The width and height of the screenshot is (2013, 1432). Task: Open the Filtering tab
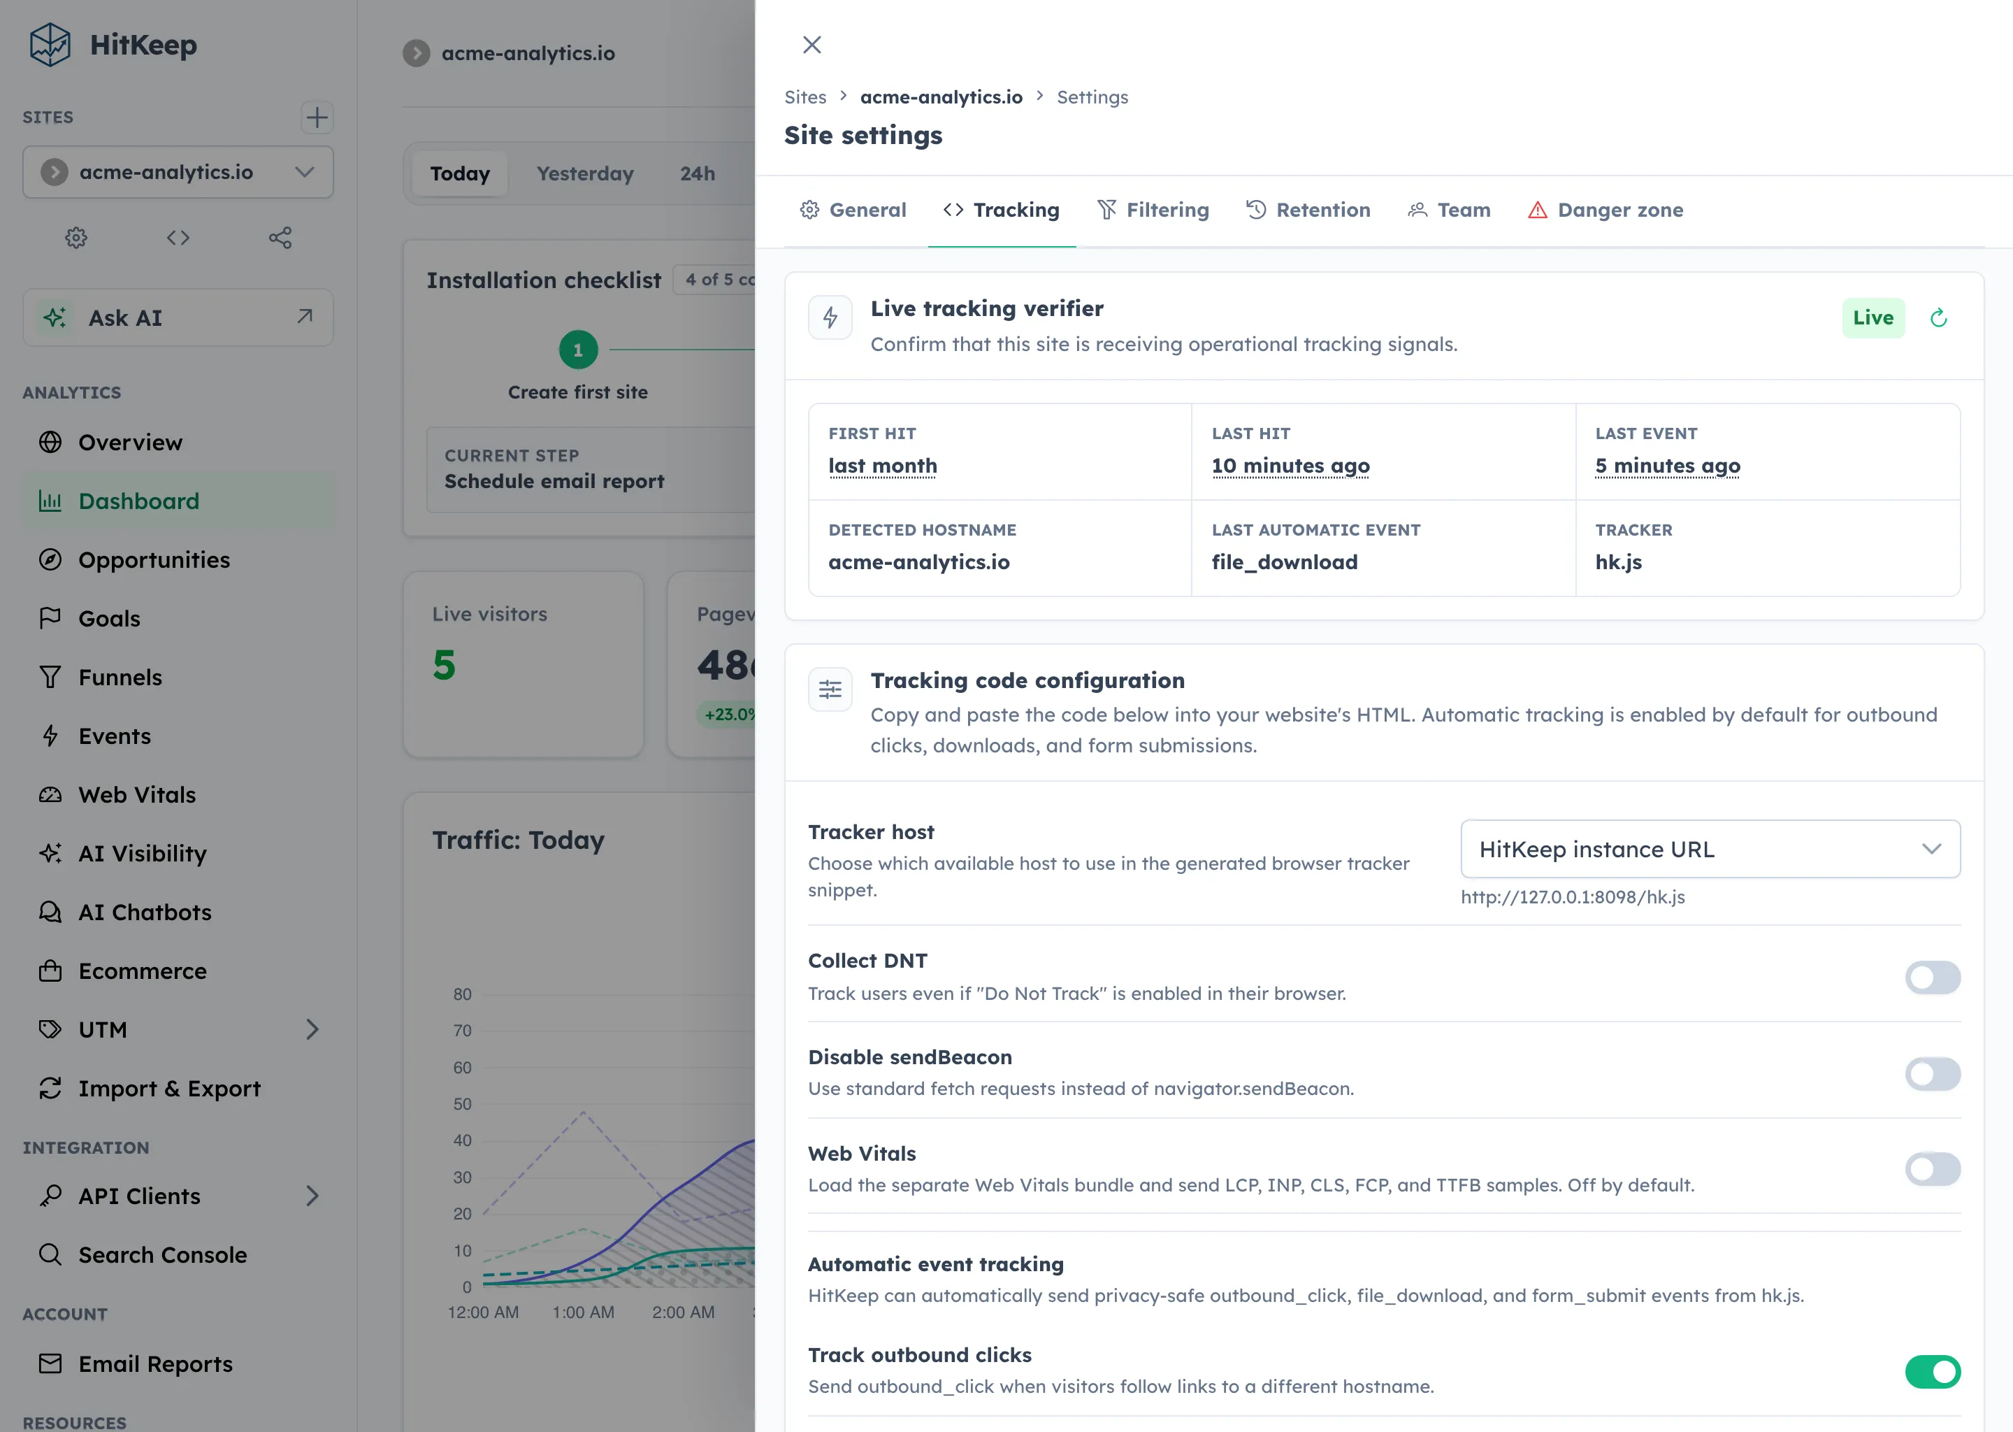[1153, 210]
